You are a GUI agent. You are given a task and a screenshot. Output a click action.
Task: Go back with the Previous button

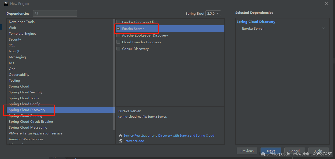[x=247, y=151]
